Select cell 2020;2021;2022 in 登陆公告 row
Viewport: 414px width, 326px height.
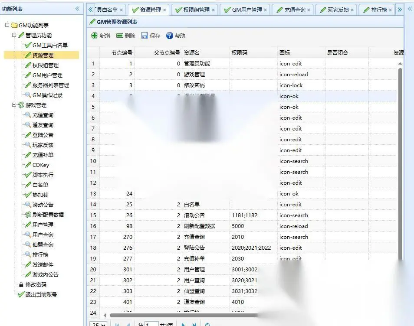pos(253,248)
